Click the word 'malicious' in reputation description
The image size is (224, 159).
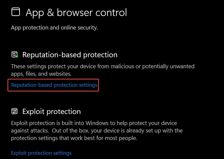115,66
